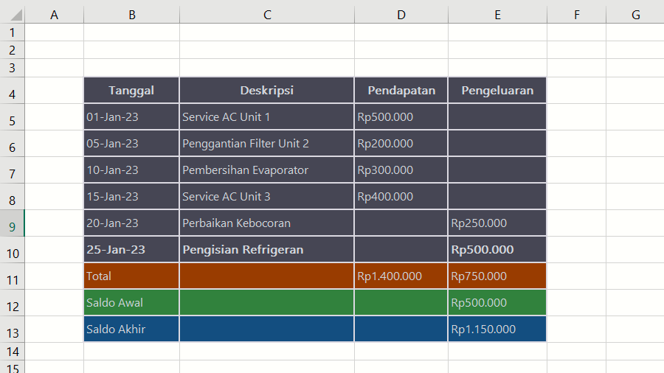Select the Rp300.000 income cell
Viewport: 664px width, 373px height.
(401, 170)
